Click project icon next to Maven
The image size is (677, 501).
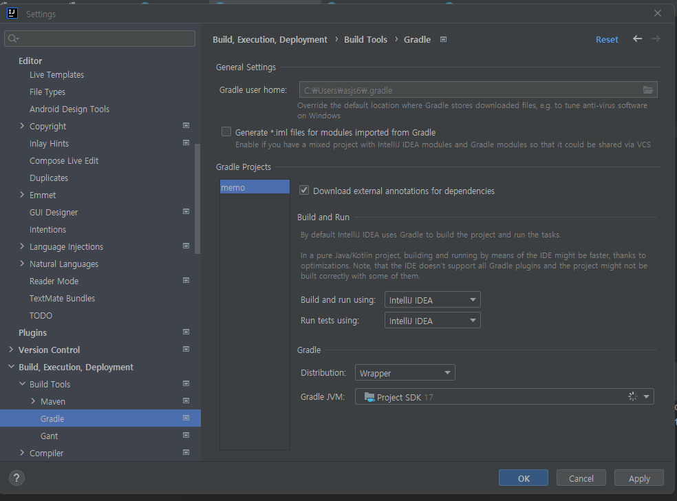coord(186,401)
